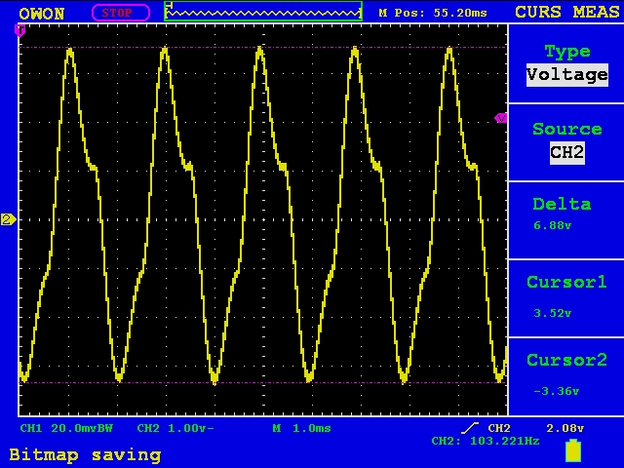Click the CH2 103.221Hz frequency readout

[x=485, y=442]
